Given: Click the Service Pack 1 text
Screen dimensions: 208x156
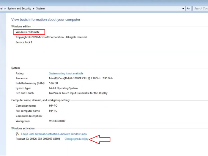Looking at the screenshot, I should tap(24, 42).
